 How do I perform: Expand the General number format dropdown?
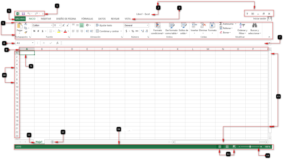tap(147, 25)
